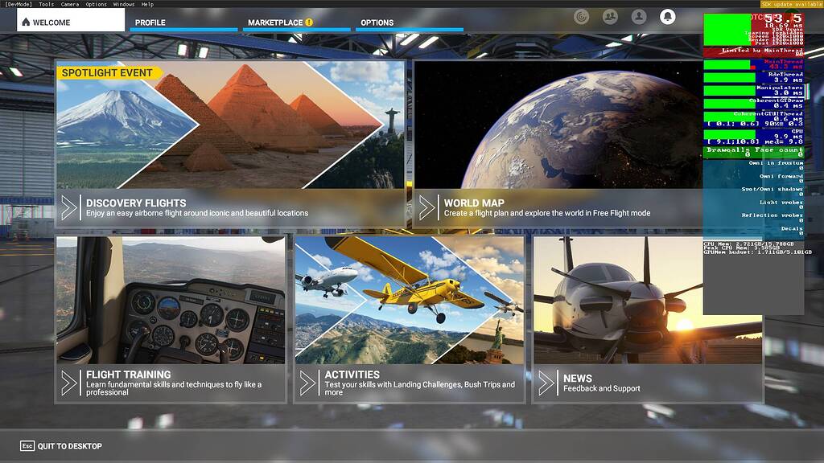Click the player profile avatar icon
Screen dimensions: 824x463
click(639, 16)
